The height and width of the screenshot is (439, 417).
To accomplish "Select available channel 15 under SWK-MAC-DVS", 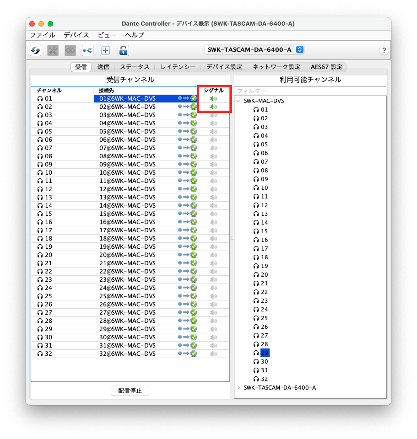I will (x=264, y=231).
